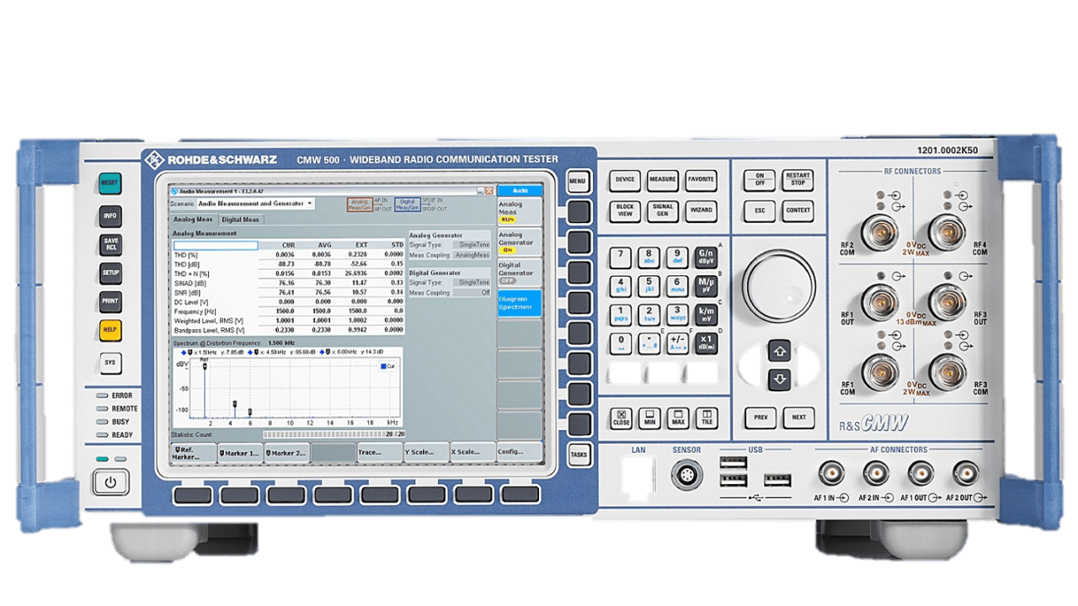
Task: Open the Trace... softkey
Action: (379, 453)
